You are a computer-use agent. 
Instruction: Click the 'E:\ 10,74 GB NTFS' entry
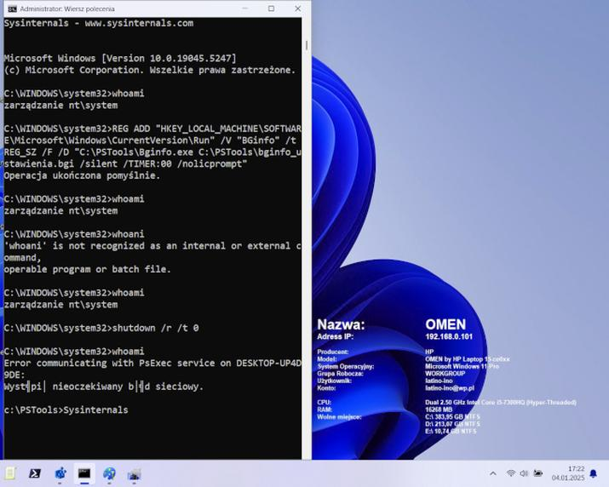(451, 431)
